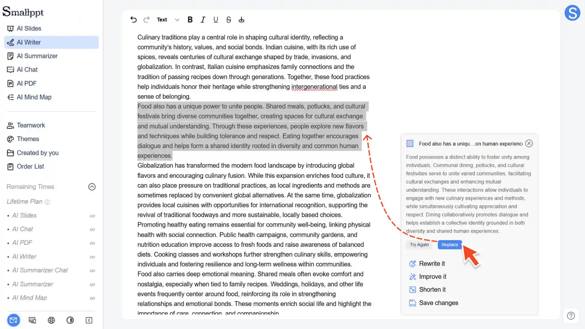Toggle the dark mode contrast icon

[x=70, y=320]
